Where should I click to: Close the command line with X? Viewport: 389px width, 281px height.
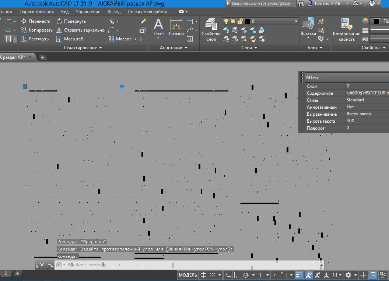[x=42, y=265]
